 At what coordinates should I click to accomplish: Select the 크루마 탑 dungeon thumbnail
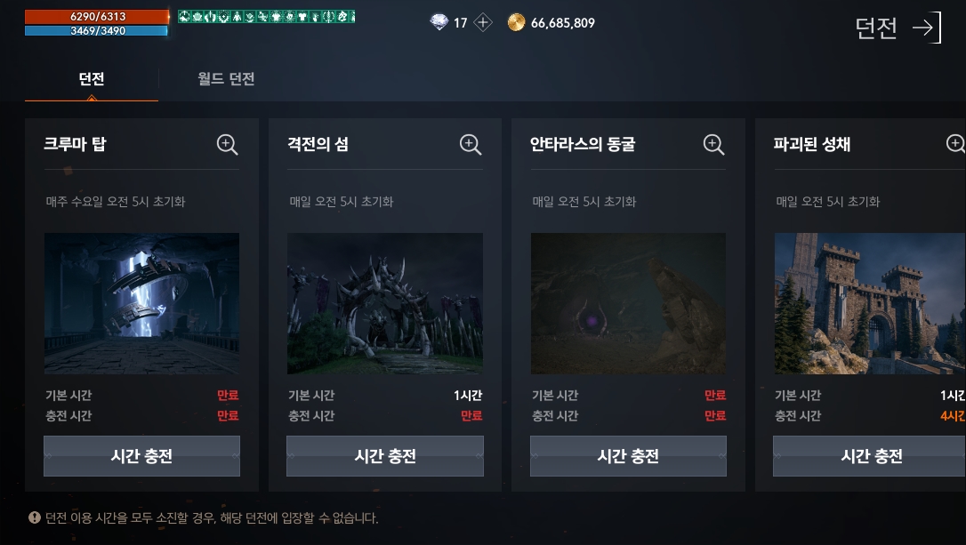(x=141, y=303)
